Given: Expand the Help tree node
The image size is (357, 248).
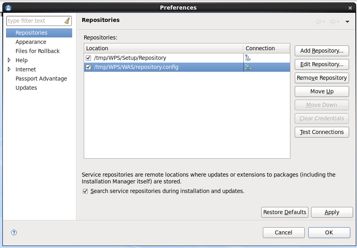Looking at the screenshot, I should coord(10,60).
